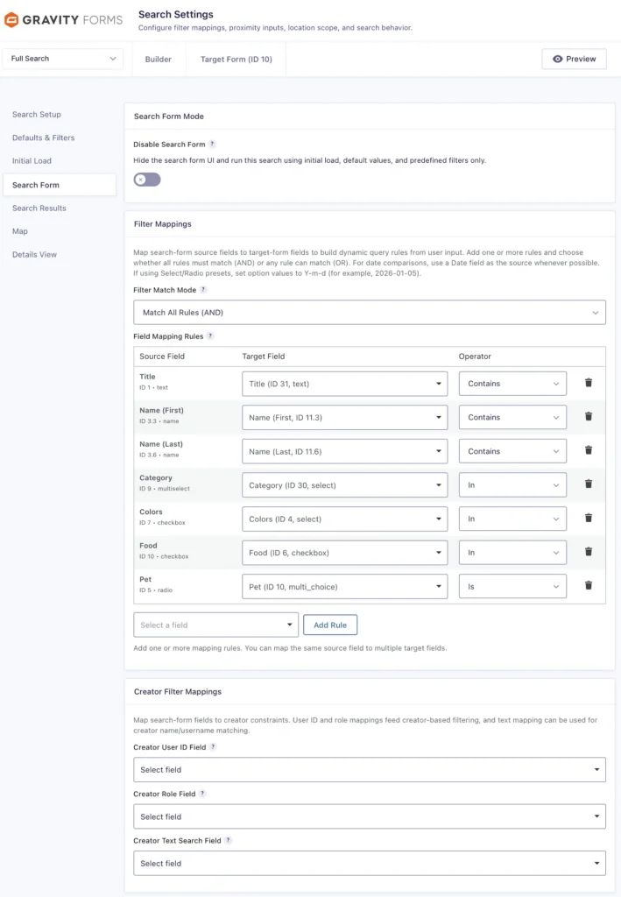Open the Full Search form switcher dropdown
Screen dimensions: 621x897
click(x=63, y=59)
